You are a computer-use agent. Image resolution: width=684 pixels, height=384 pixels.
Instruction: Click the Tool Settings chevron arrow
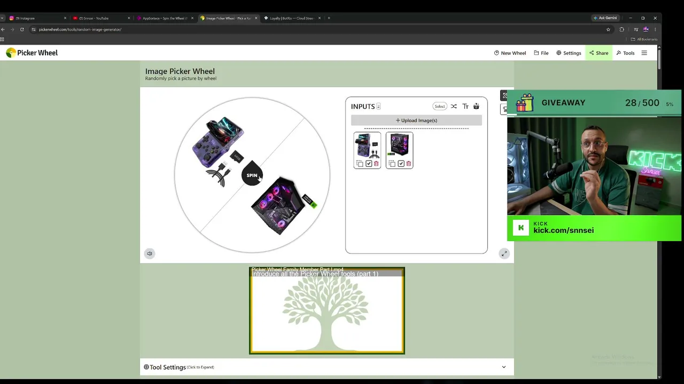pyautogui.click(x=503, y=367)
